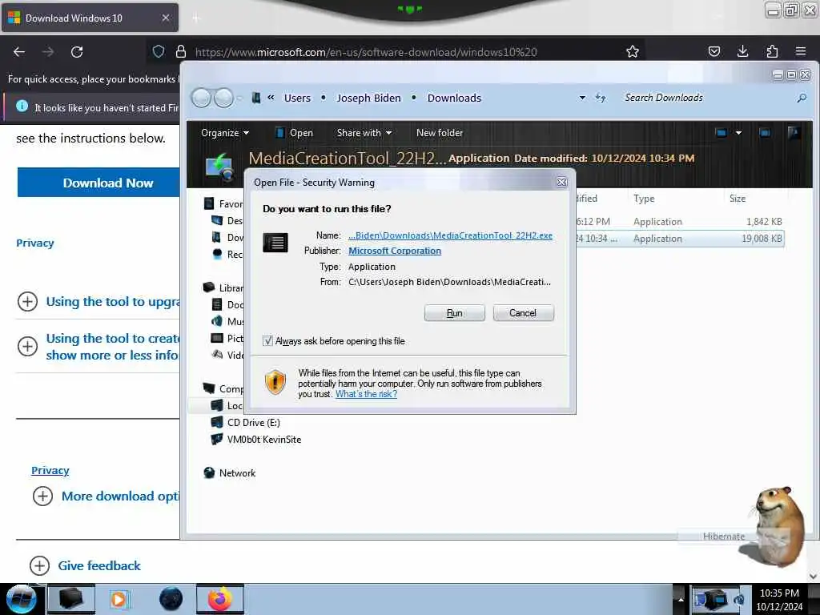Open the Pocket save icon in Firefox
820x615 pixels.
714,51
